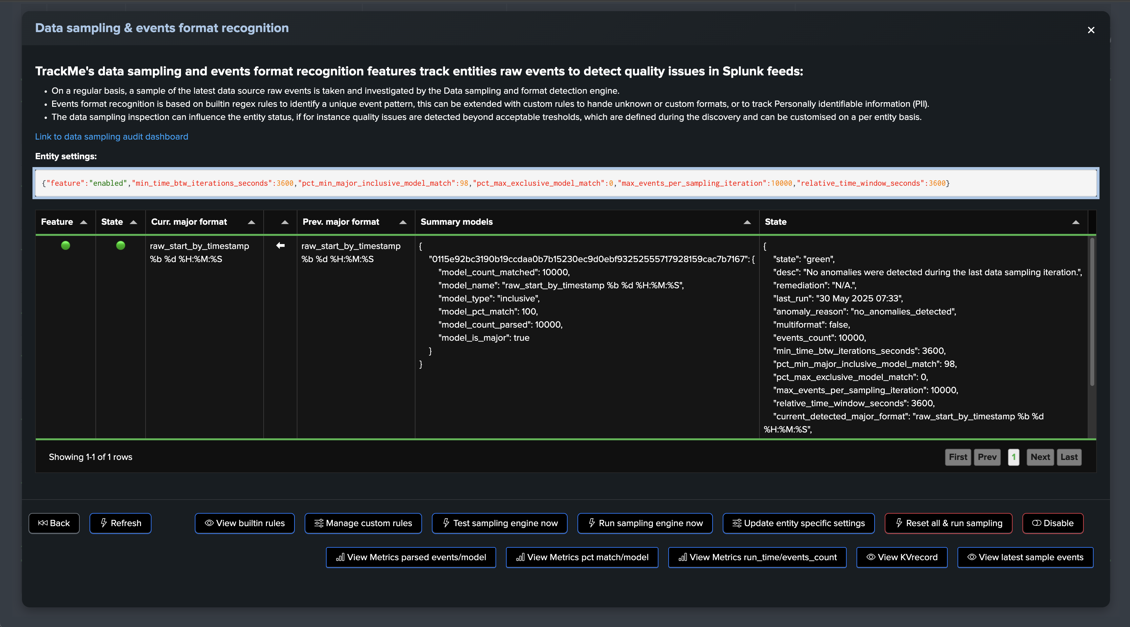Run sampling engine now
The image size is (1130, 627).
(x=644, y=523)
